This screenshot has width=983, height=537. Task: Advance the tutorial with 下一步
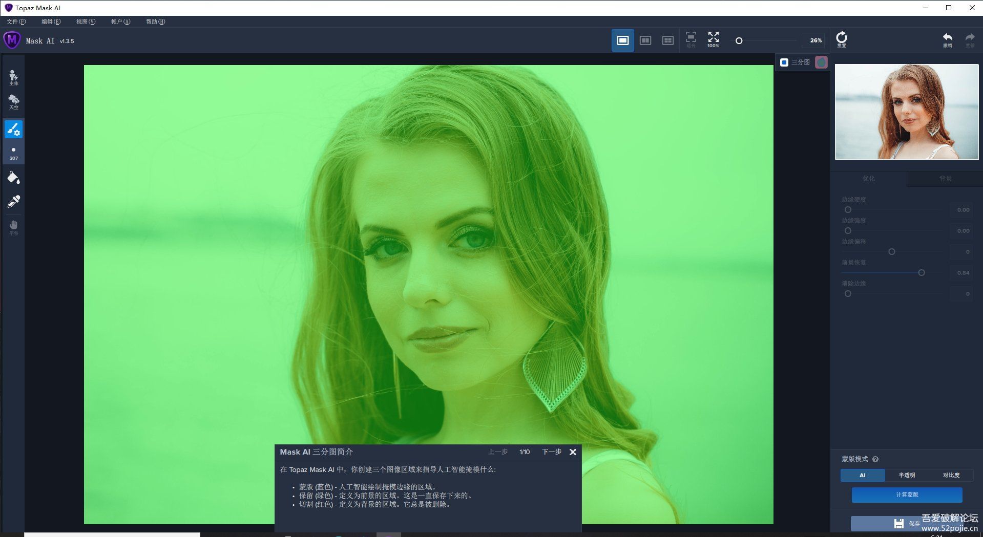pos(551,452)
